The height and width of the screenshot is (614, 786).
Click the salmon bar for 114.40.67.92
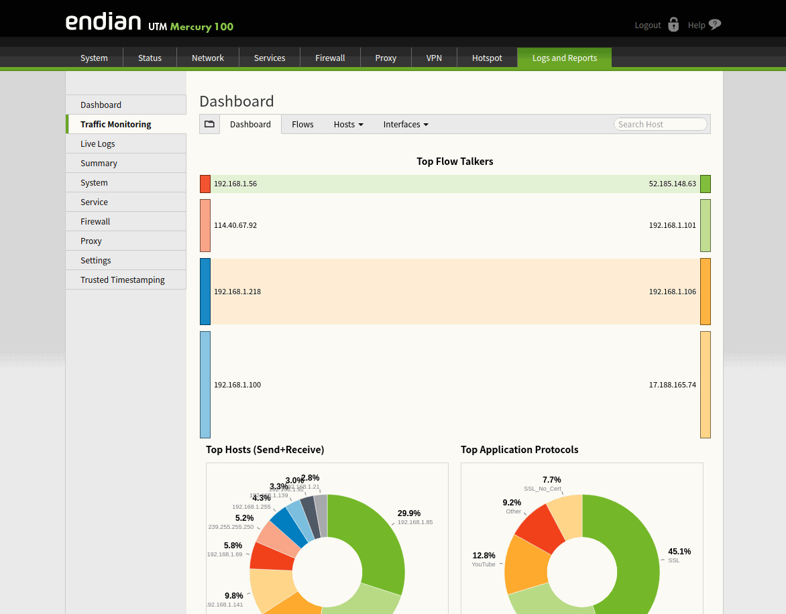click(x=205, y=225)
